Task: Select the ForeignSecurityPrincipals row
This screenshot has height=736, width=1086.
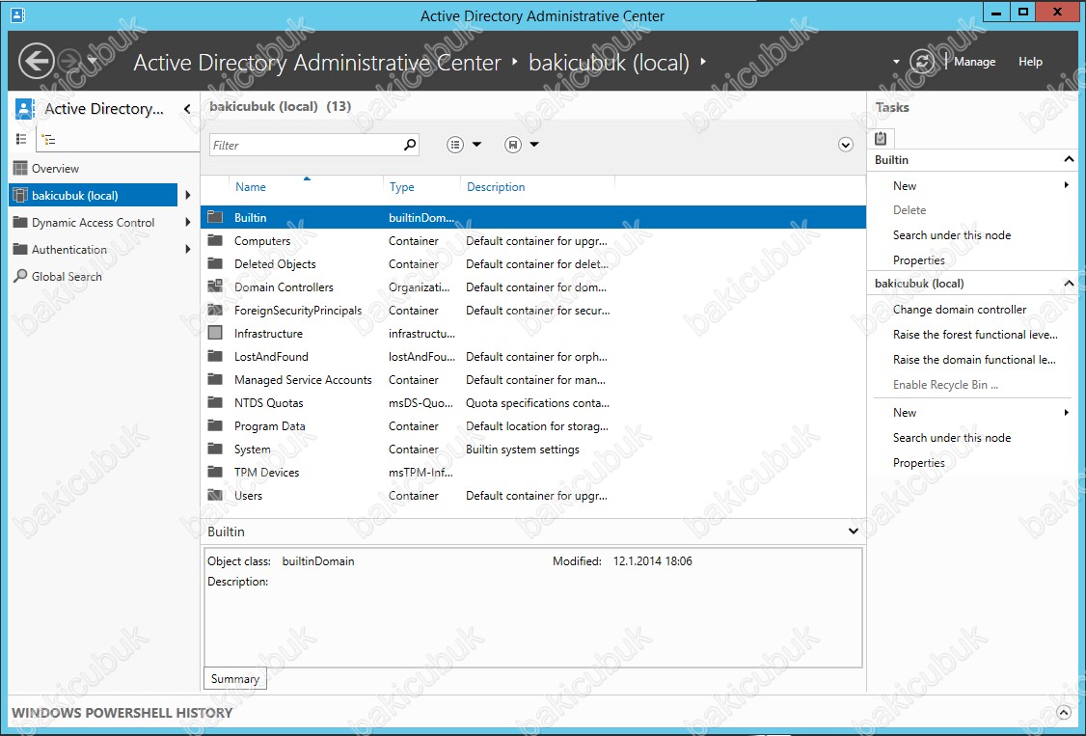Action: click(532, 311)
